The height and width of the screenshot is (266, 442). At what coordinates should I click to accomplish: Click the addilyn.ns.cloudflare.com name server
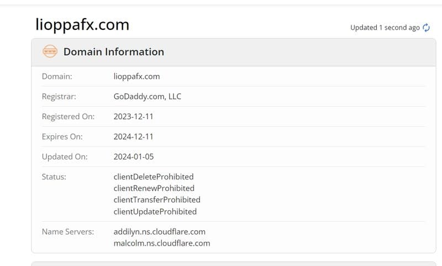160,232
